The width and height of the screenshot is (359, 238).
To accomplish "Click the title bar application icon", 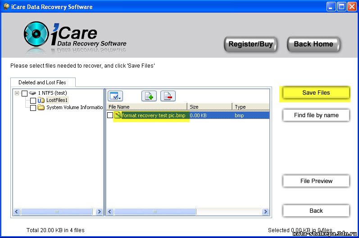I will (6, 7).
